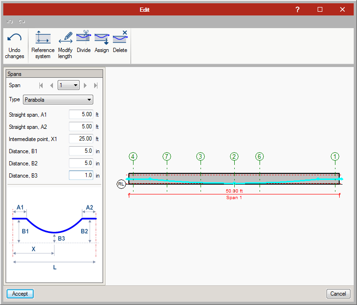Viewport: 357px width, 305px height.
Task: Edit the Intermediate point X1 value
Action: (82, 139)
